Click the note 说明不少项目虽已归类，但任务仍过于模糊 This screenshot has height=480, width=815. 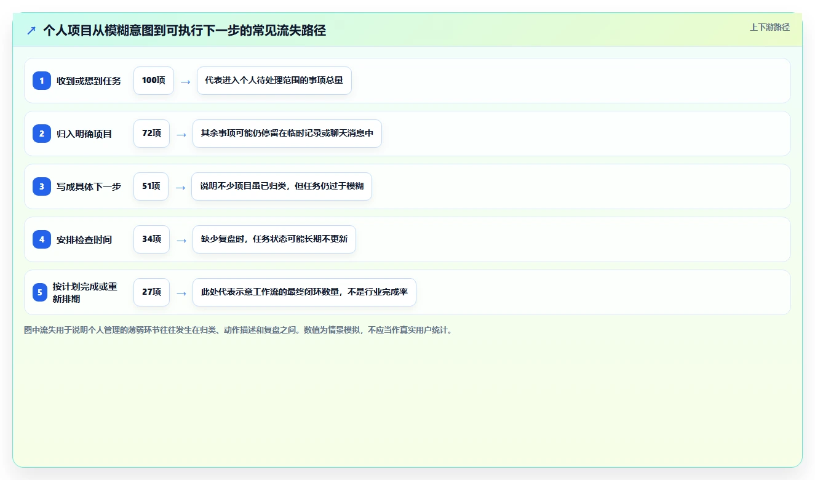click(282, 186)
